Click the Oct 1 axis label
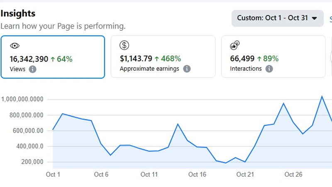This screenshot has width=332, height=187. 53,175
